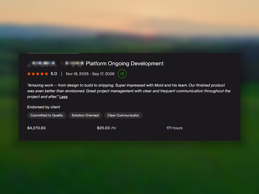Click the $25.00 /hr hourly rate
This screenshot has width=259, height=194.
106,128
